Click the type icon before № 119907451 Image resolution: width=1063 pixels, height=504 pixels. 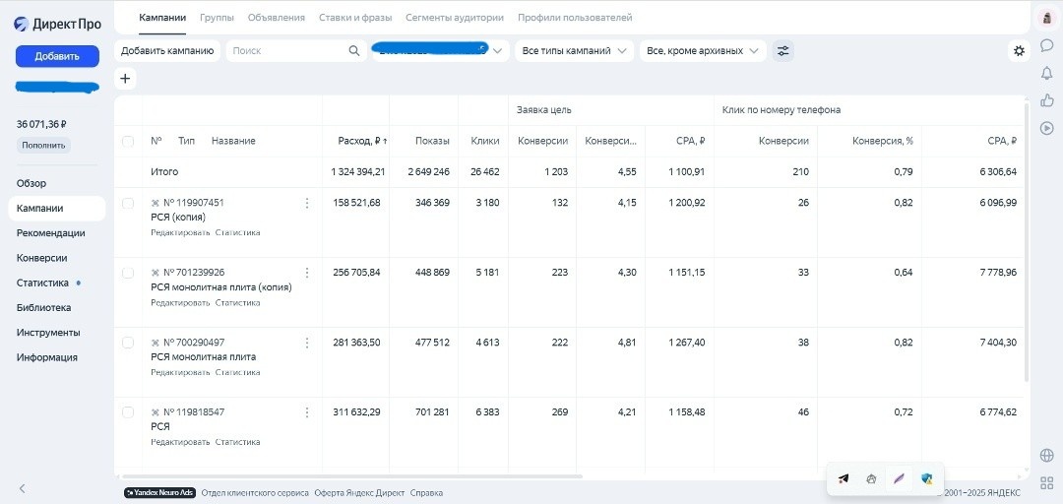(156, 203)
